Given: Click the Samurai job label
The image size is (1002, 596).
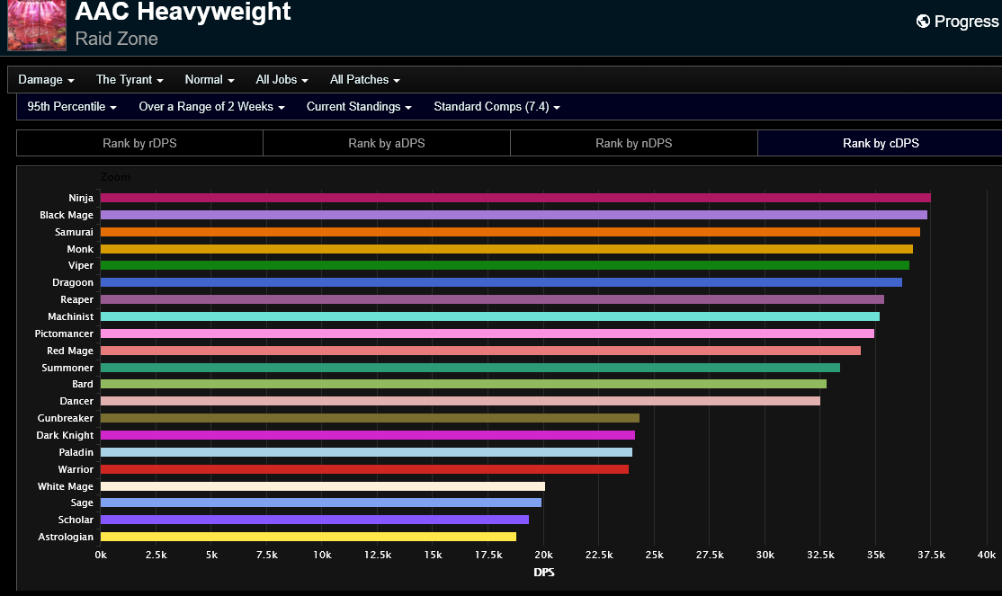Looking at the screenshot, I should 74,232.
